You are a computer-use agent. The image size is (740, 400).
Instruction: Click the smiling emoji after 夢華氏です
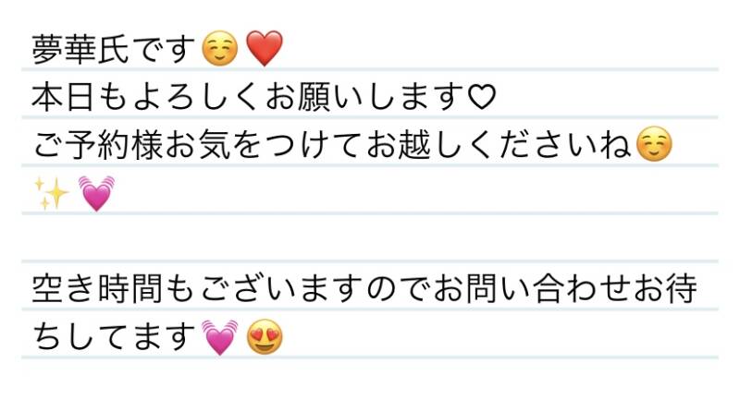(x=220, y=49)
